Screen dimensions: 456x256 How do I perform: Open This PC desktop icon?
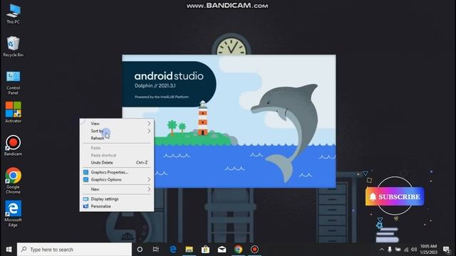pyautogui.click(x=13, y=14)
